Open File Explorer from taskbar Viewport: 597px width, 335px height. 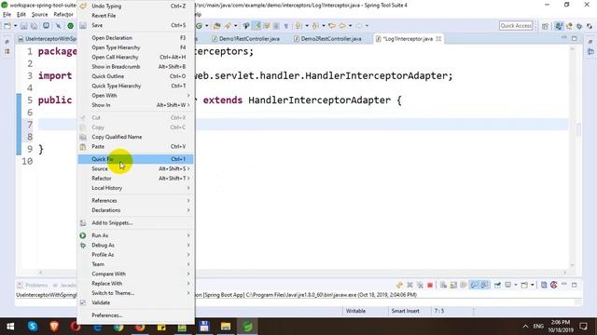tap(226, 327)
